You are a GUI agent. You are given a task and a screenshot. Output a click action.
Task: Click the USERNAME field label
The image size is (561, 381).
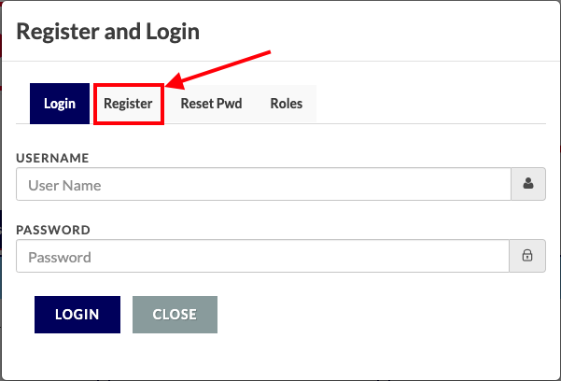[x=52, y=158]
